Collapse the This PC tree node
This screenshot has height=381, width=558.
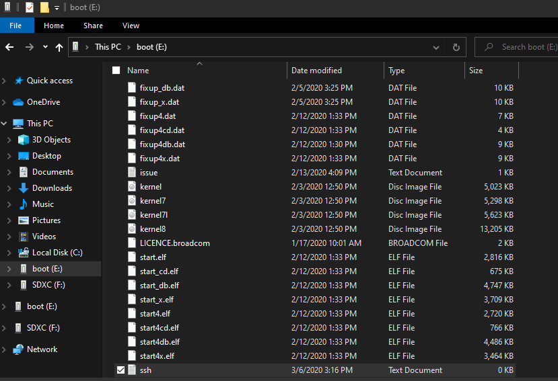point(4,124)
